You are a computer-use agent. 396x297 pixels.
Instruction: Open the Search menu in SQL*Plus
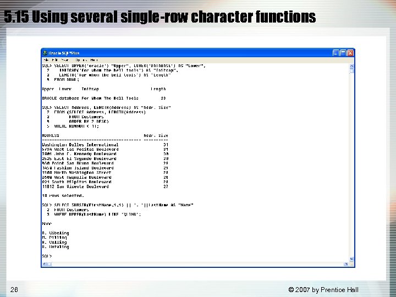65,60
